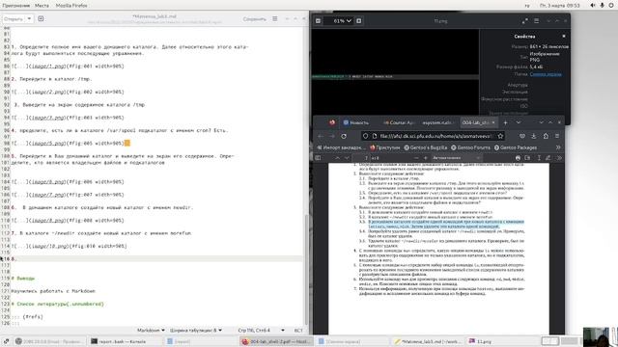Go to next PDF page
This screenshot has height=347, width=618.
[347, 158]
